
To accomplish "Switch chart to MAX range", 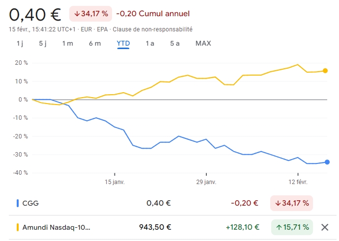I will pos(203,43).
